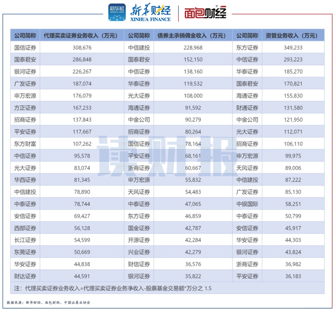
Task: Click the value 43,824
Action: (293, 252)
